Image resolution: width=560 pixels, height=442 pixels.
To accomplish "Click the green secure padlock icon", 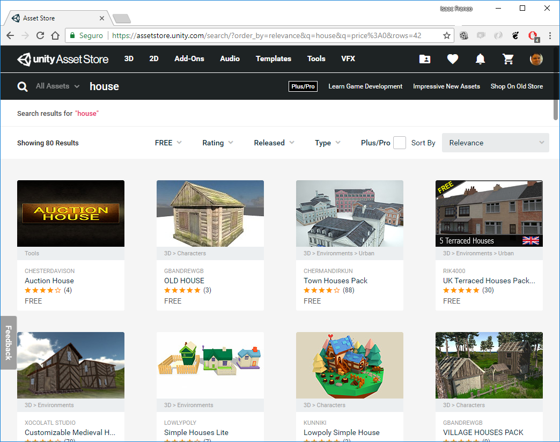I will pos(72,35).
